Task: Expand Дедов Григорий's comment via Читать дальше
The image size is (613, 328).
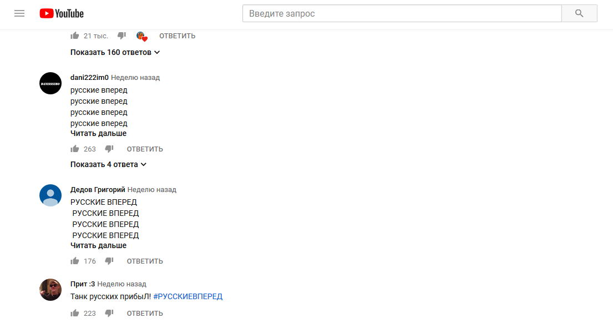Action: 99,245
